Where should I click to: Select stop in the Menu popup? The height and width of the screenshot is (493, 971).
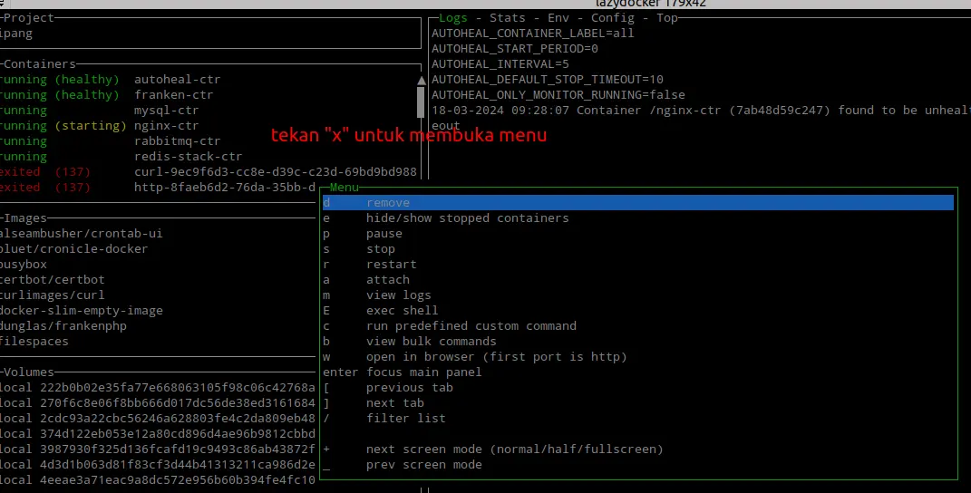tap(381, 249)
